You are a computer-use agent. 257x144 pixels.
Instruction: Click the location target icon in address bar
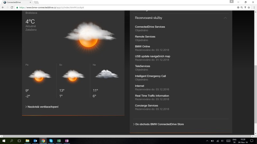click(238, 7)
